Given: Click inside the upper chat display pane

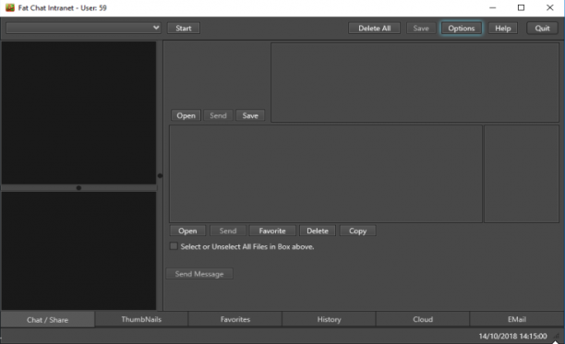Looking at the screenshot, I should click(x=78, y=113).
